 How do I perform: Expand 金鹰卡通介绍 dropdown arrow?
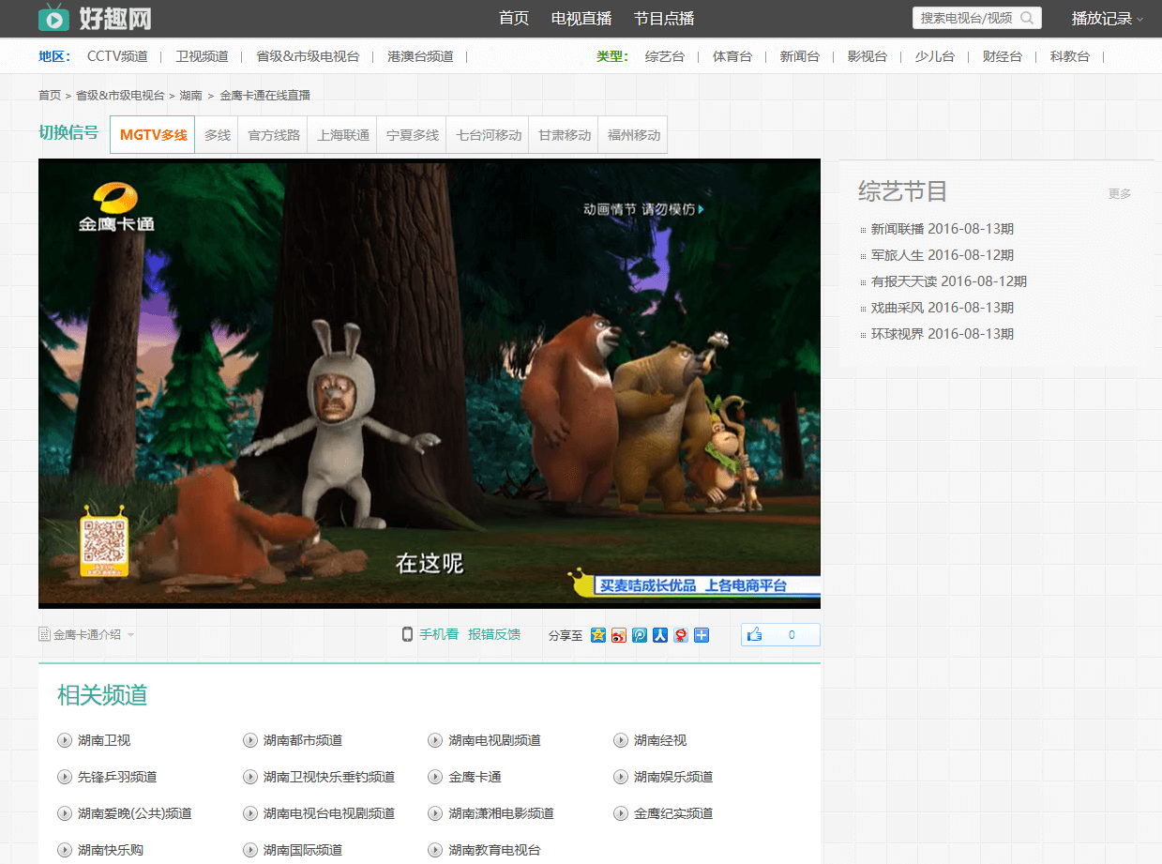point(130,634)
